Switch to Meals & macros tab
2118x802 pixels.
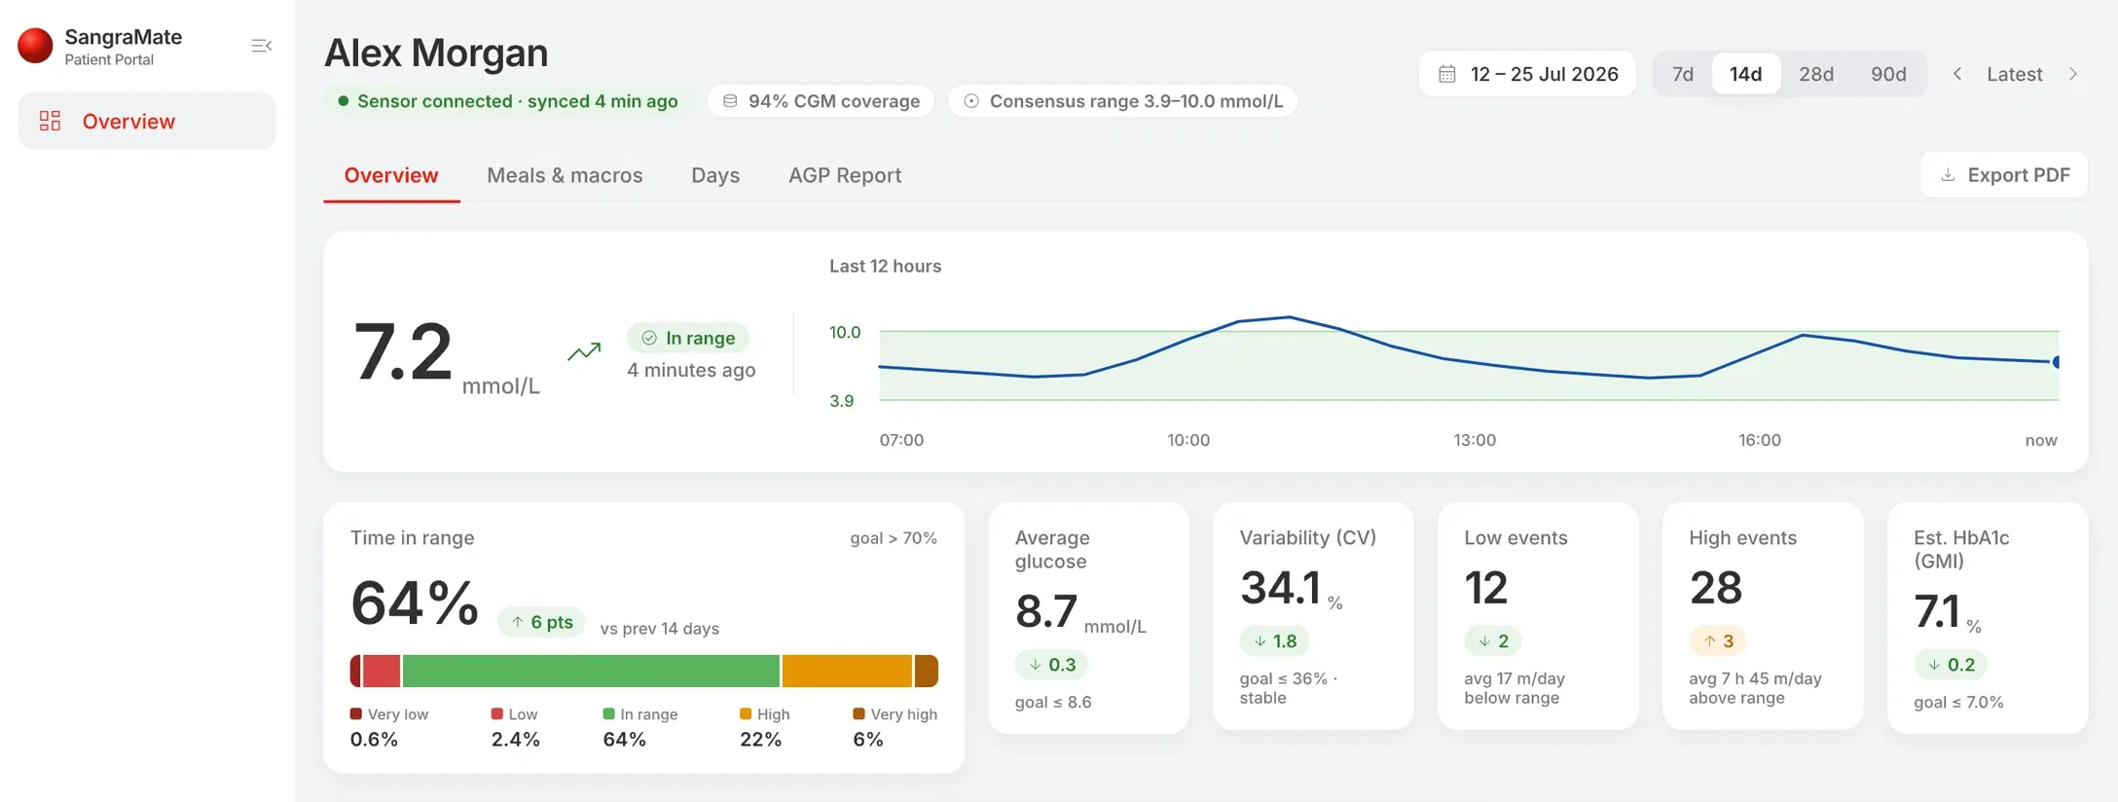[x=565, y=175]
